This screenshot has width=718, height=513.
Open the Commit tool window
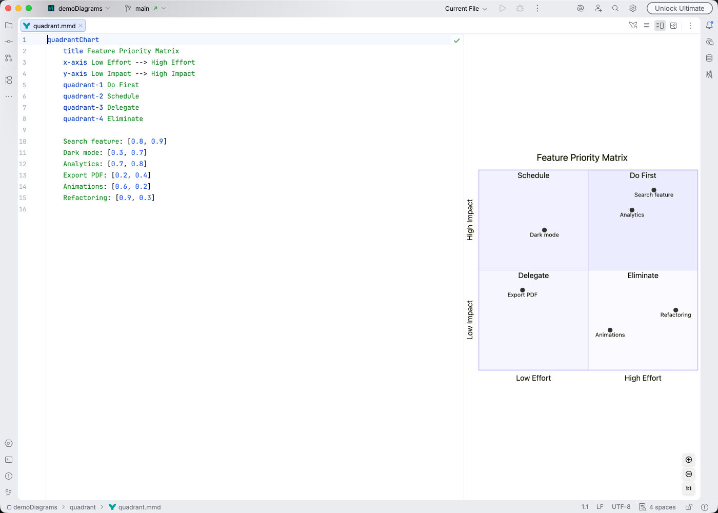[8, 42]
